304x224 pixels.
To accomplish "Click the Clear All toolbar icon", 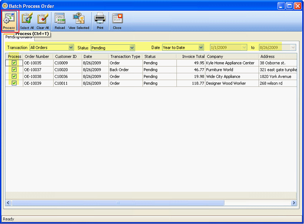I will tap(42, 20).
